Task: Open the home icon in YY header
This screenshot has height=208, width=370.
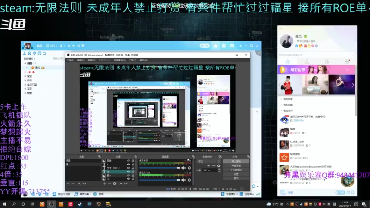Action: pyautogui.click(x=216, y=46)
